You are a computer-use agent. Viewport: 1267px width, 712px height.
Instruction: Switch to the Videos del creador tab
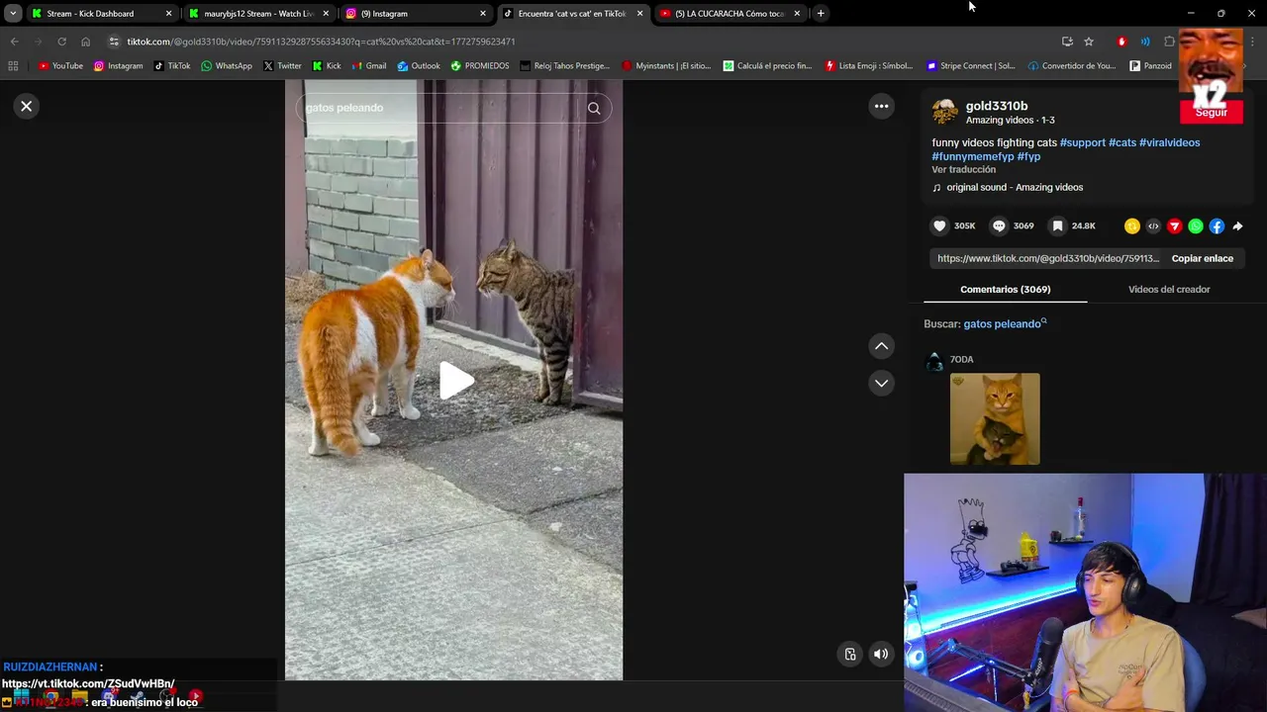1169,289
